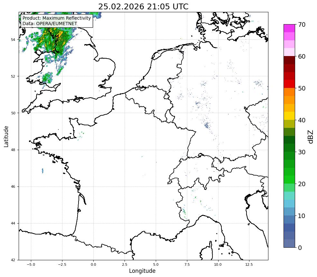This screenshot has width=317, height=277.
Task: Click the "dBZ" colorbar label
Action: coord(311,137)
